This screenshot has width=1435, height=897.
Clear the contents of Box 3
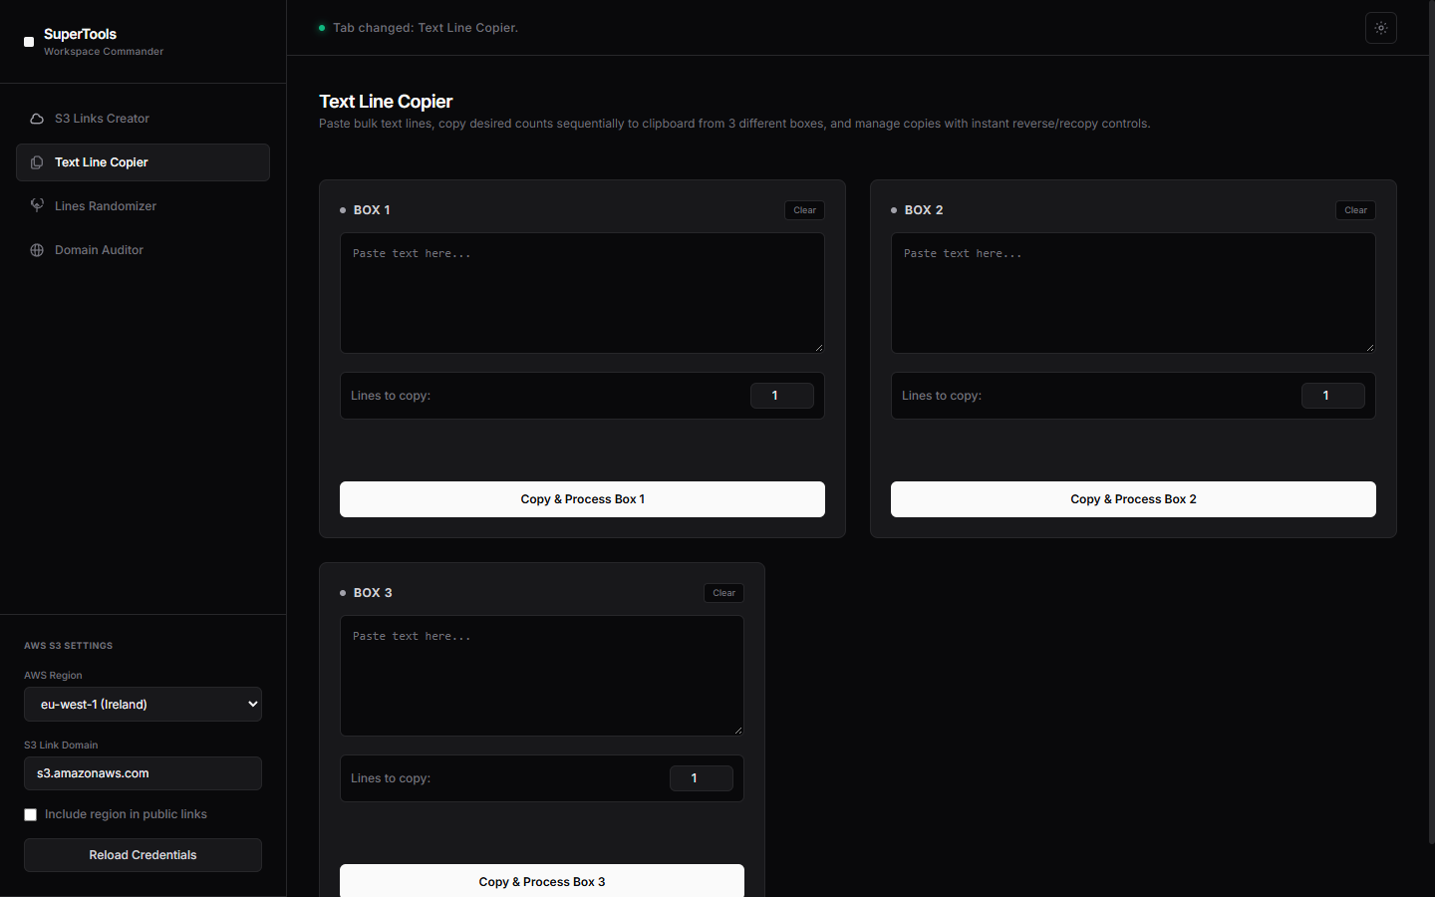724,593
